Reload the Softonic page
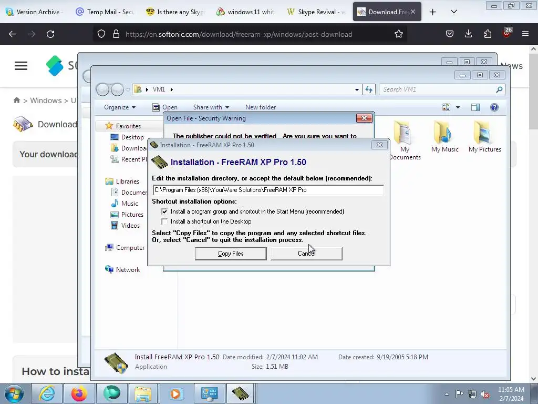This screenshot has height=404, width=538. (x=50, y=34)
